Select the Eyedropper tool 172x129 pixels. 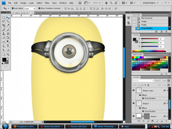8,25
